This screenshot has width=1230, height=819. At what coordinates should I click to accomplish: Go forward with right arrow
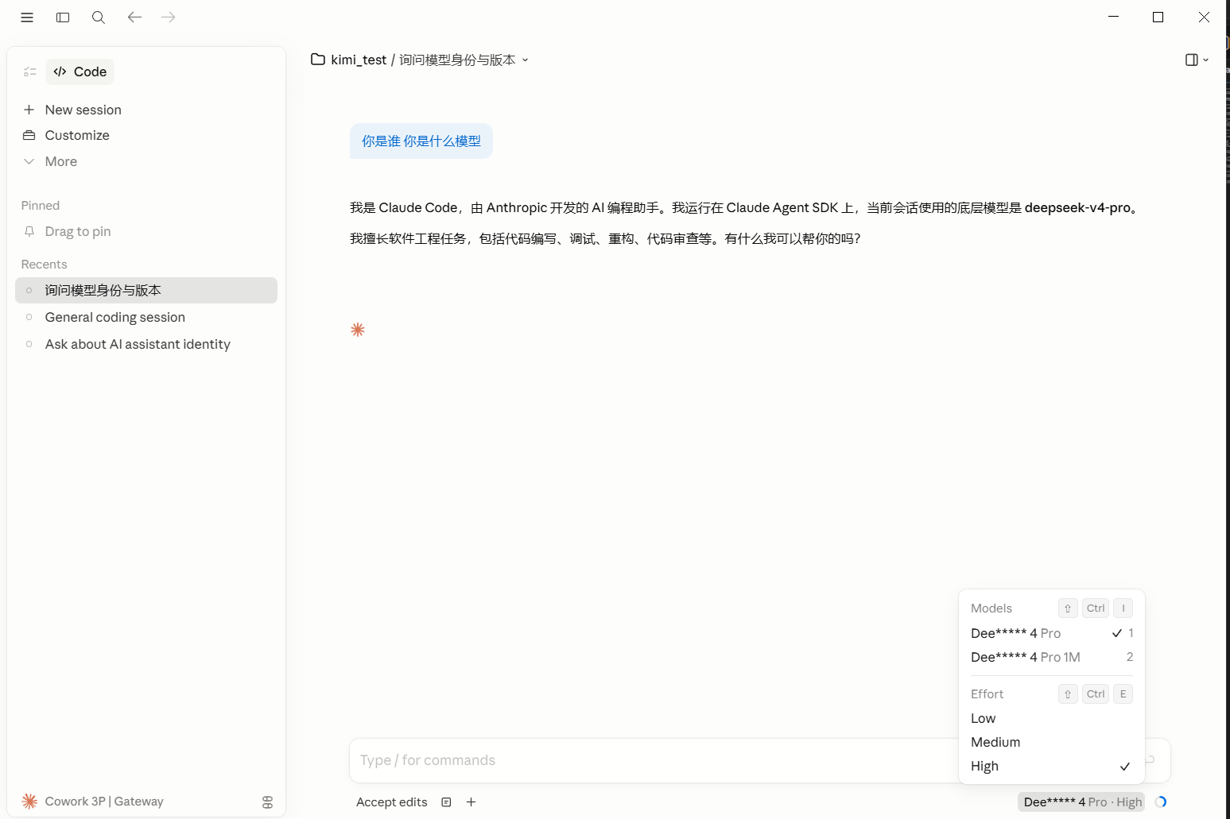tap(168, 17)
